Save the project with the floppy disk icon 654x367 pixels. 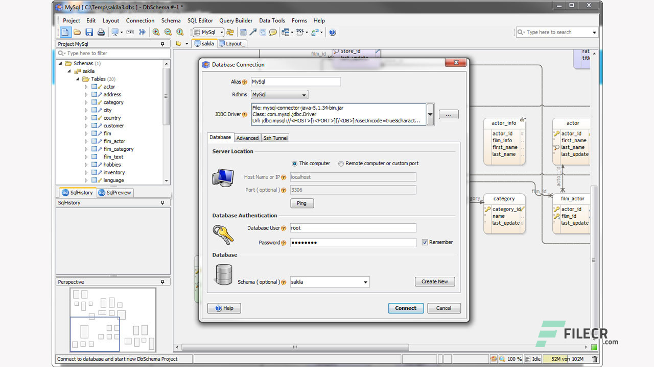(x=89, y=32)
